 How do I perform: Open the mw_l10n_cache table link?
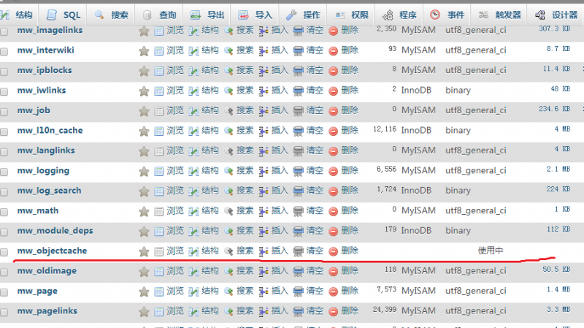(x=50, y=131)
